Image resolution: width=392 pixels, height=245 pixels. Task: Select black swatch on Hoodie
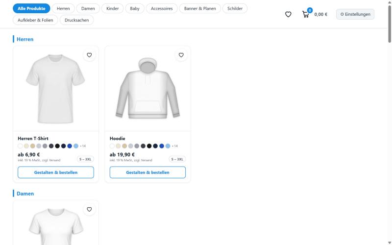pyautogui.click(x=149, y=146)
